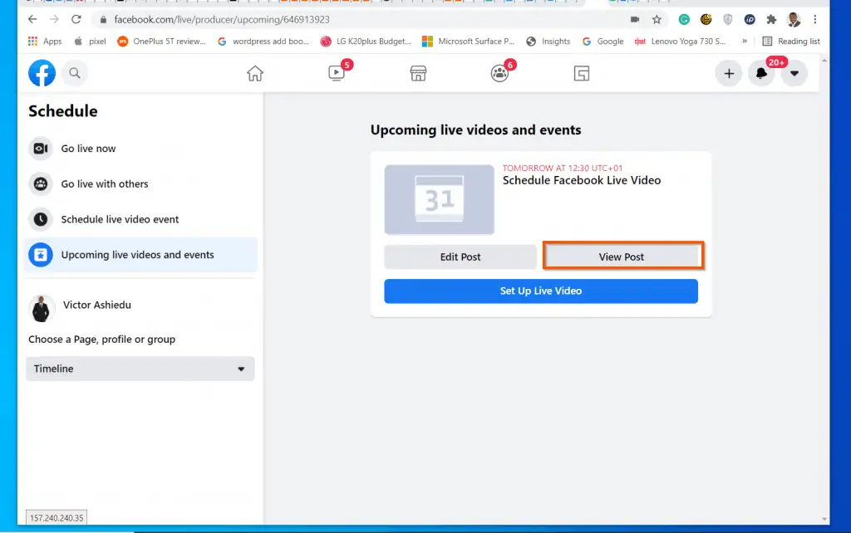Image resolution: width=851 pixels, height=533 pixels.
Task: Expand the bookmarks overflow chevron
Action: pyautogui.click(x=745, y=42)
